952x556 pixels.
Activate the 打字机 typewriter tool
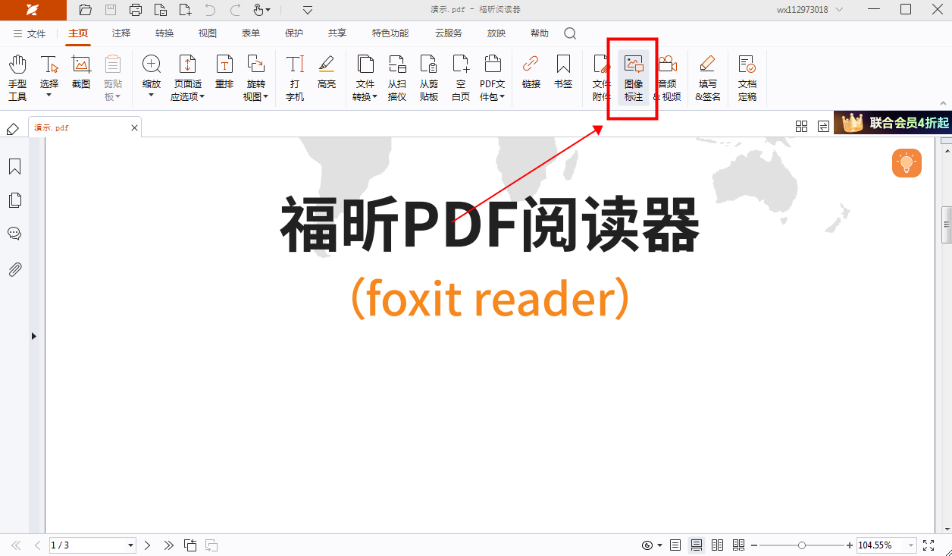[x=294, y=74]
